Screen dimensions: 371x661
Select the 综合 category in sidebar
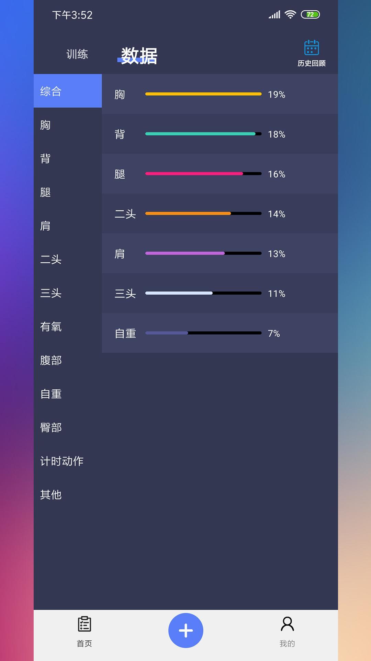(51, 91)
